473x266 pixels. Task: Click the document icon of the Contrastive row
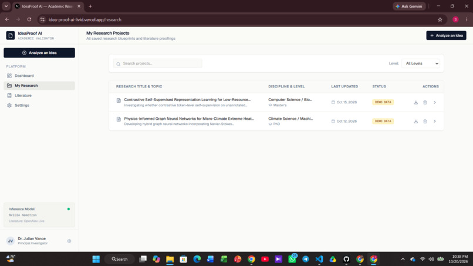pyautogui.click(x=119, y=100)
